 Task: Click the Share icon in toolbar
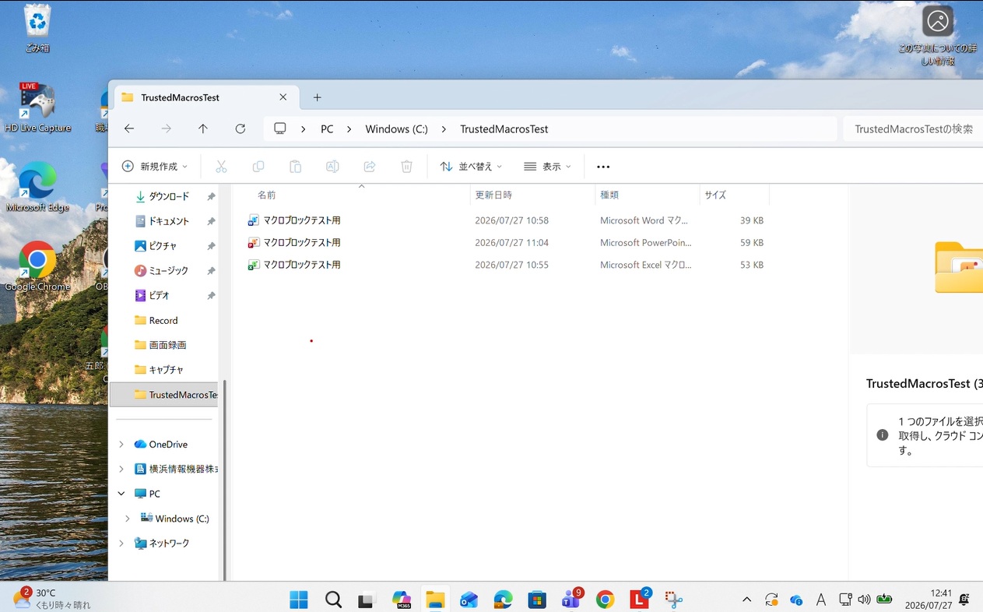pos(370,167)
